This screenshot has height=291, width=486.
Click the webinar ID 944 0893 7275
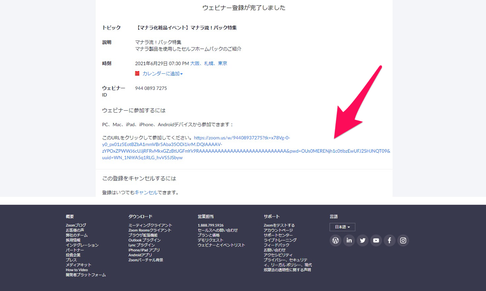[151, 88]
